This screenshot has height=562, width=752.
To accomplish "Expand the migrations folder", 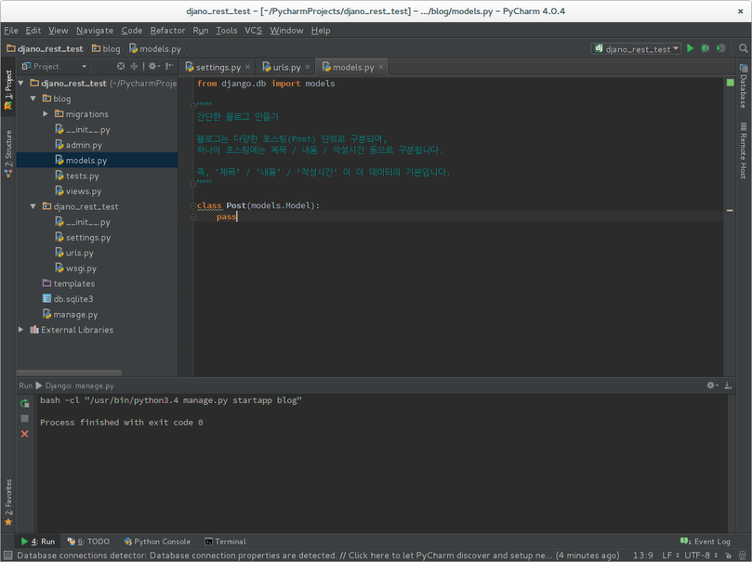I will [x=46, y=114].
